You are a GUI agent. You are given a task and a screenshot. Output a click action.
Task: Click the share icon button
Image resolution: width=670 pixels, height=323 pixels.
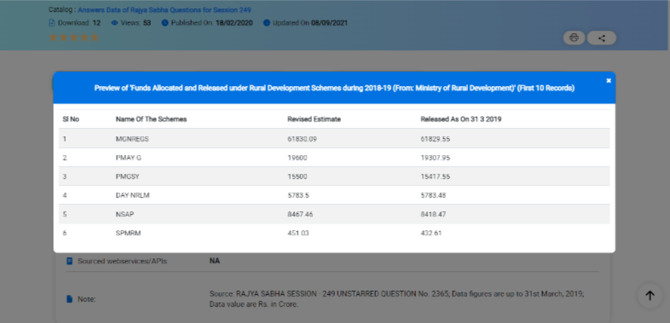602,37
